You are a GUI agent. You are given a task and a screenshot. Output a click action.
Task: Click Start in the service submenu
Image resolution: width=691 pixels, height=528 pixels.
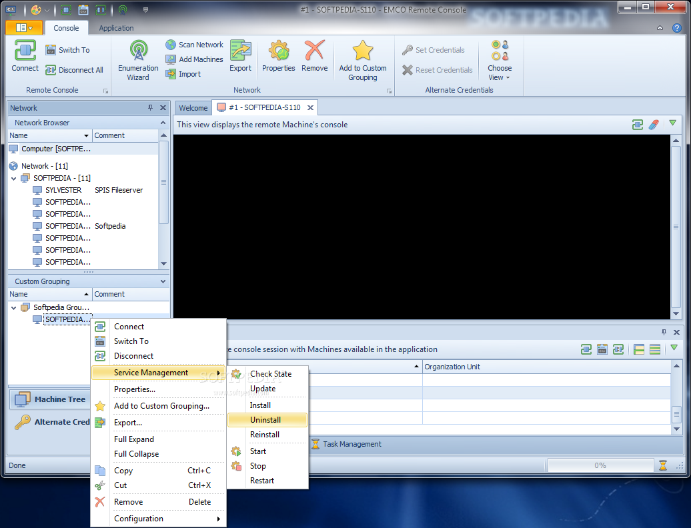coord(267,451)
